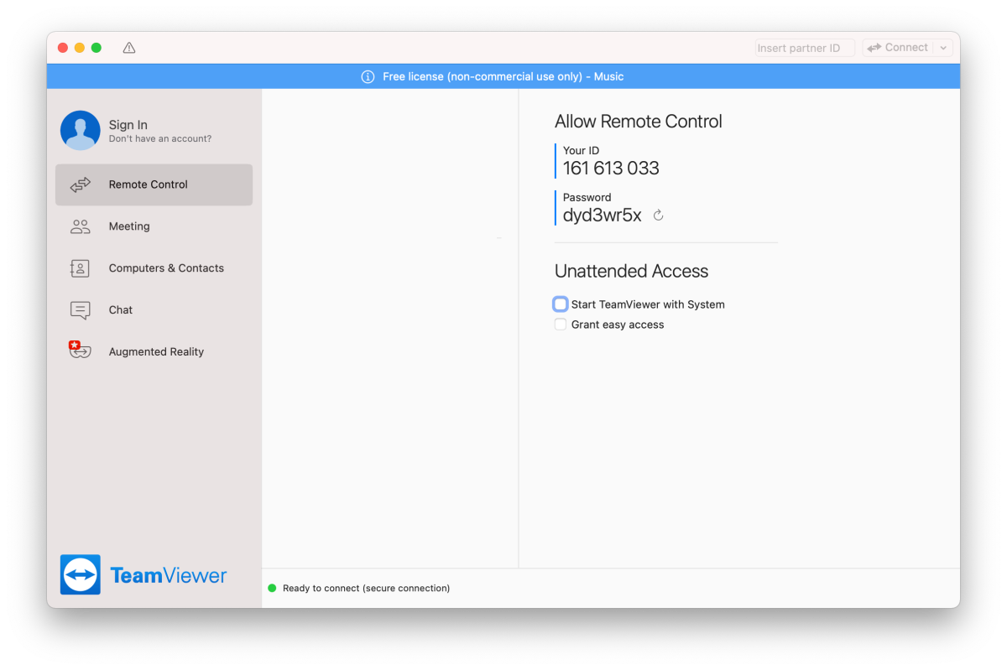Open Computers & Contacts section

(x=154, y=268)
